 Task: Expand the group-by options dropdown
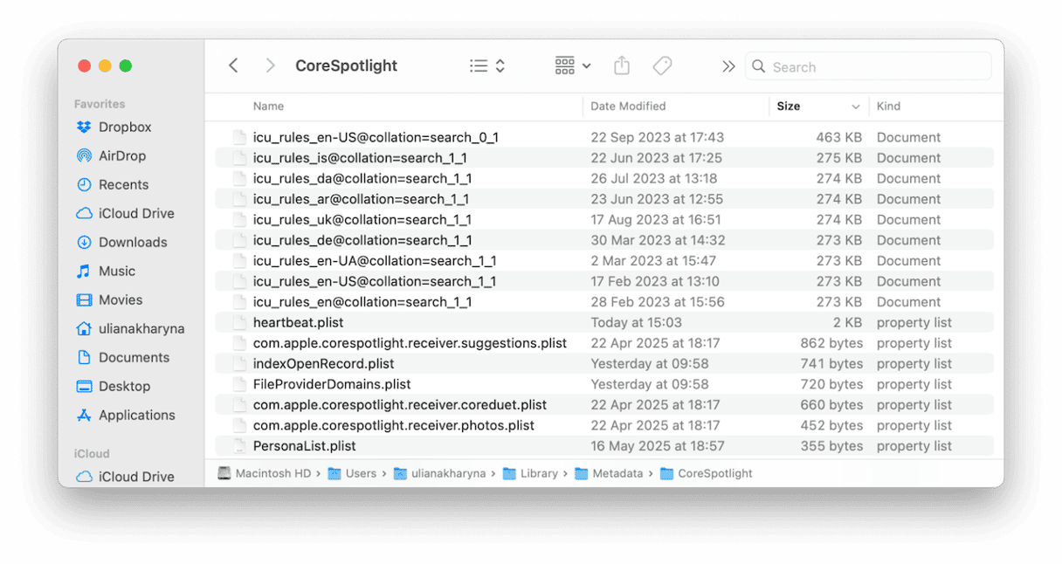pyautogui.click(x=573, y=66)
